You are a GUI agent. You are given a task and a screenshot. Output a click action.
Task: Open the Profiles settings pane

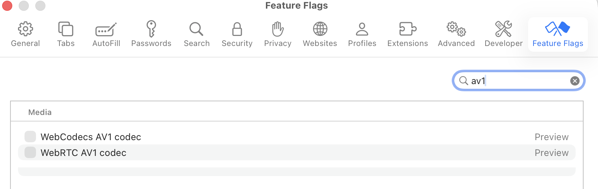tap(362, 29)
